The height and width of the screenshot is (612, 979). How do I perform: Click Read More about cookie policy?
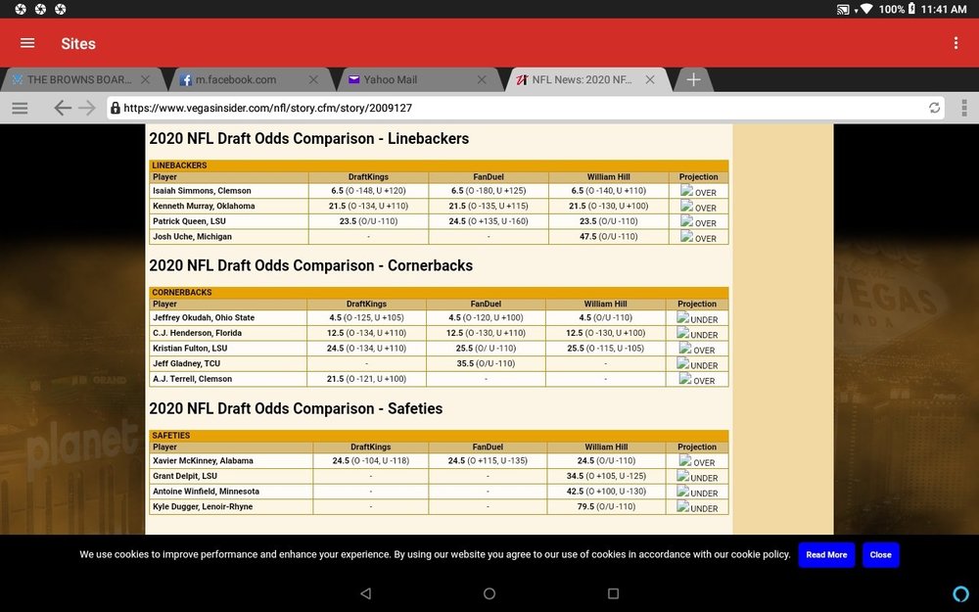coord(826,554)
